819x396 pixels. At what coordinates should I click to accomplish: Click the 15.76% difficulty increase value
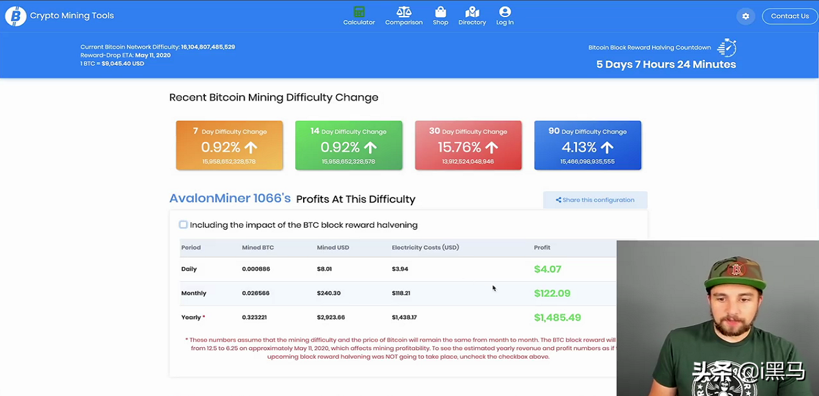point(459,147)
